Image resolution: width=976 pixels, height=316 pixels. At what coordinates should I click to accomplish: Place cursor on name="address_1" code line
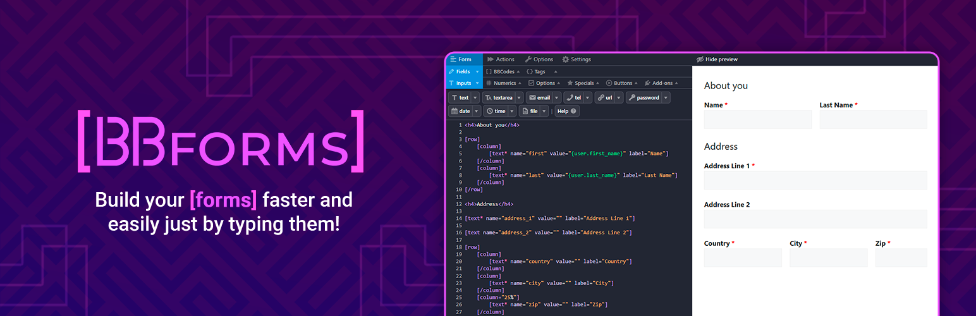click(549, 218)
